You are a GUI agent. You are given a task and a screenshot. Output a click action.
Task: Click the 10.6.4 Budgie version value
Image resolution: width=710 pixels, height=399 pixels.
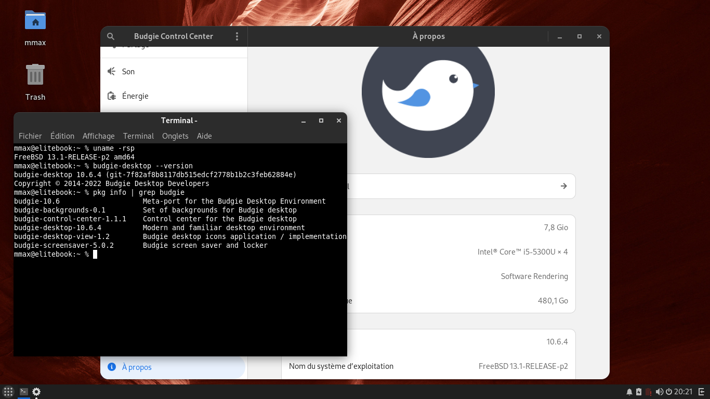[x=557, y=342]
